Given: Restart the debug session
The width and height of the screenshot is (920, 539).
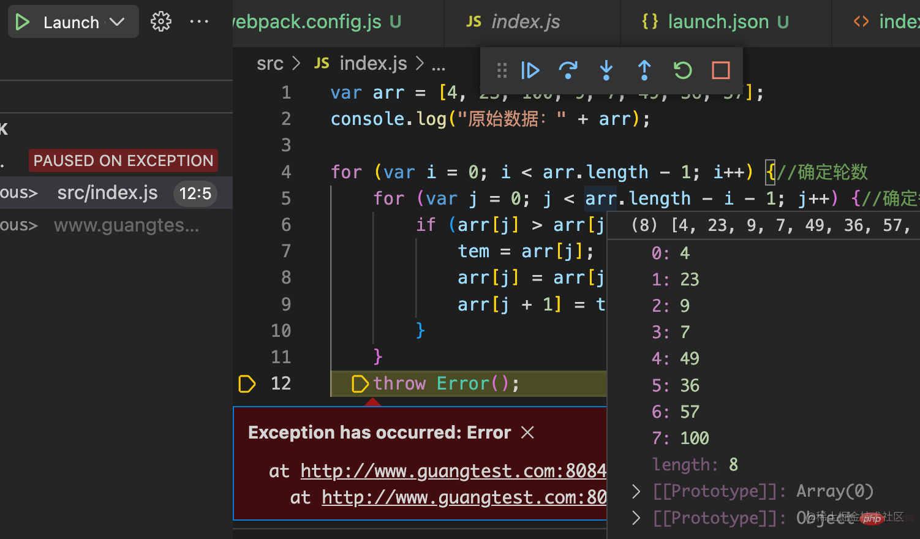Looking at the screenshot, I should tap(682, 70).
